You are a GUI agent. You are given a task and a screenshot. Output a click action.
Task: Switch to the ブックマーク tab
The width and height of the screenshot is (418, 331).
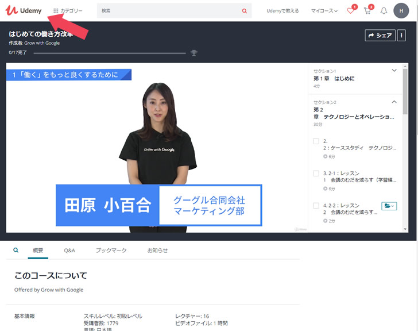pos(111,251)
